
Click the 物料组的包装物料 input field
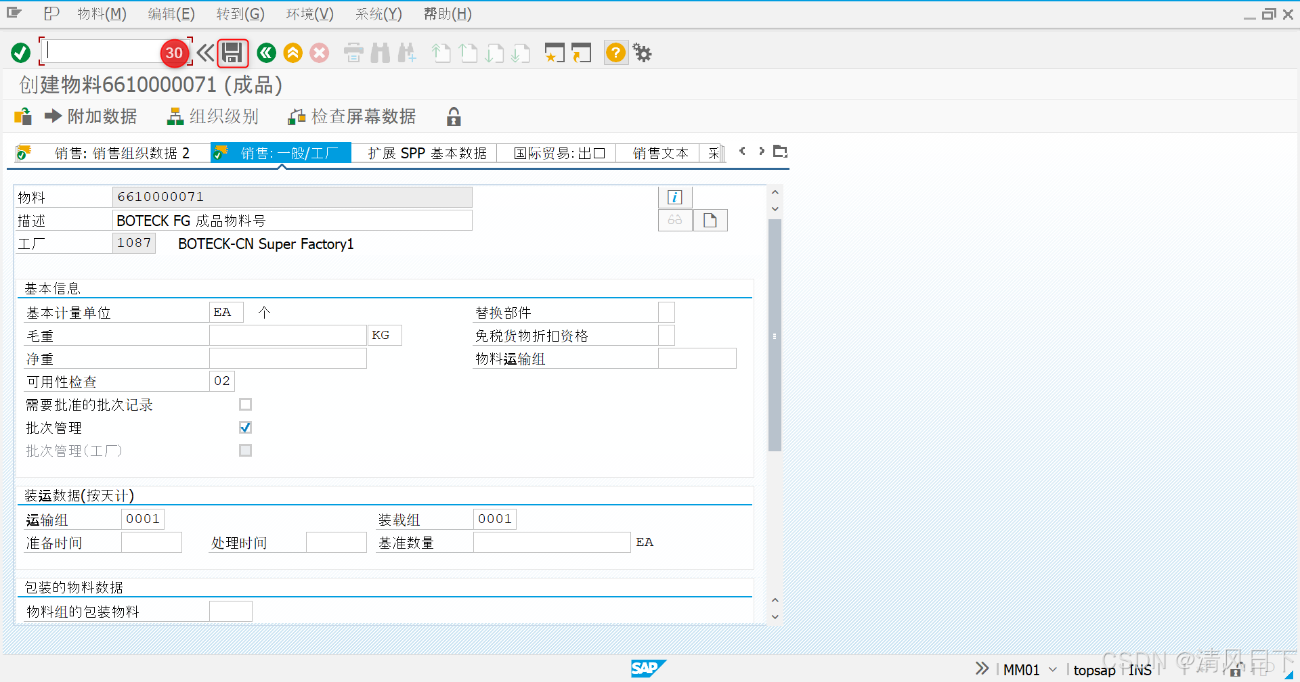coord(231,611)
